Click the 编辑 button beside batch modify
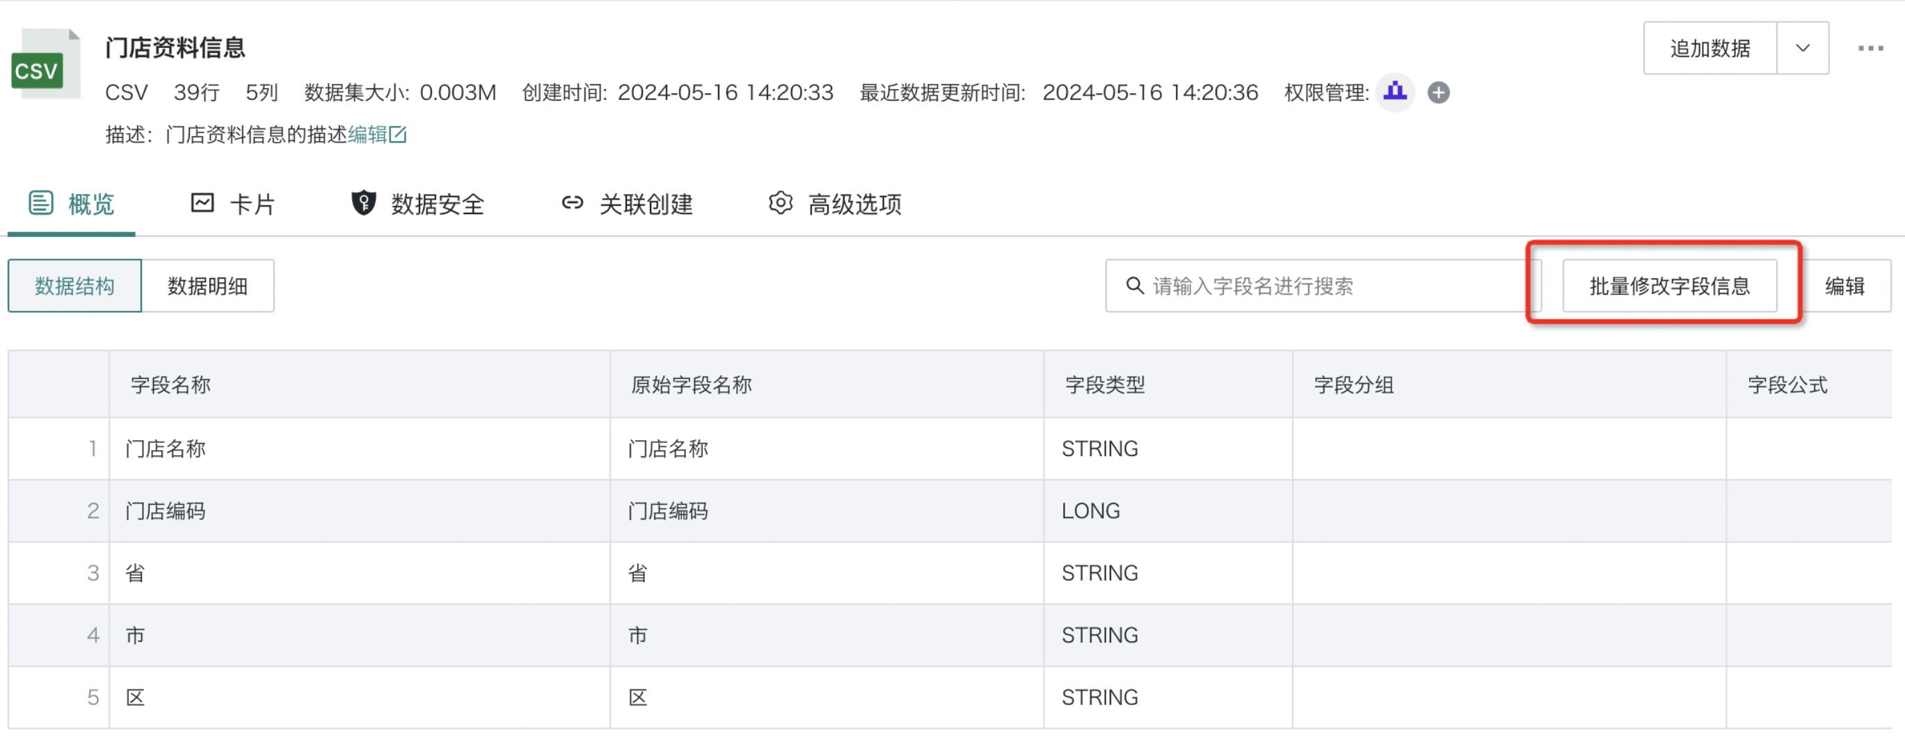Image resolution: width=1905 pixels, height=737 pixels. [x=1845, y=286]
